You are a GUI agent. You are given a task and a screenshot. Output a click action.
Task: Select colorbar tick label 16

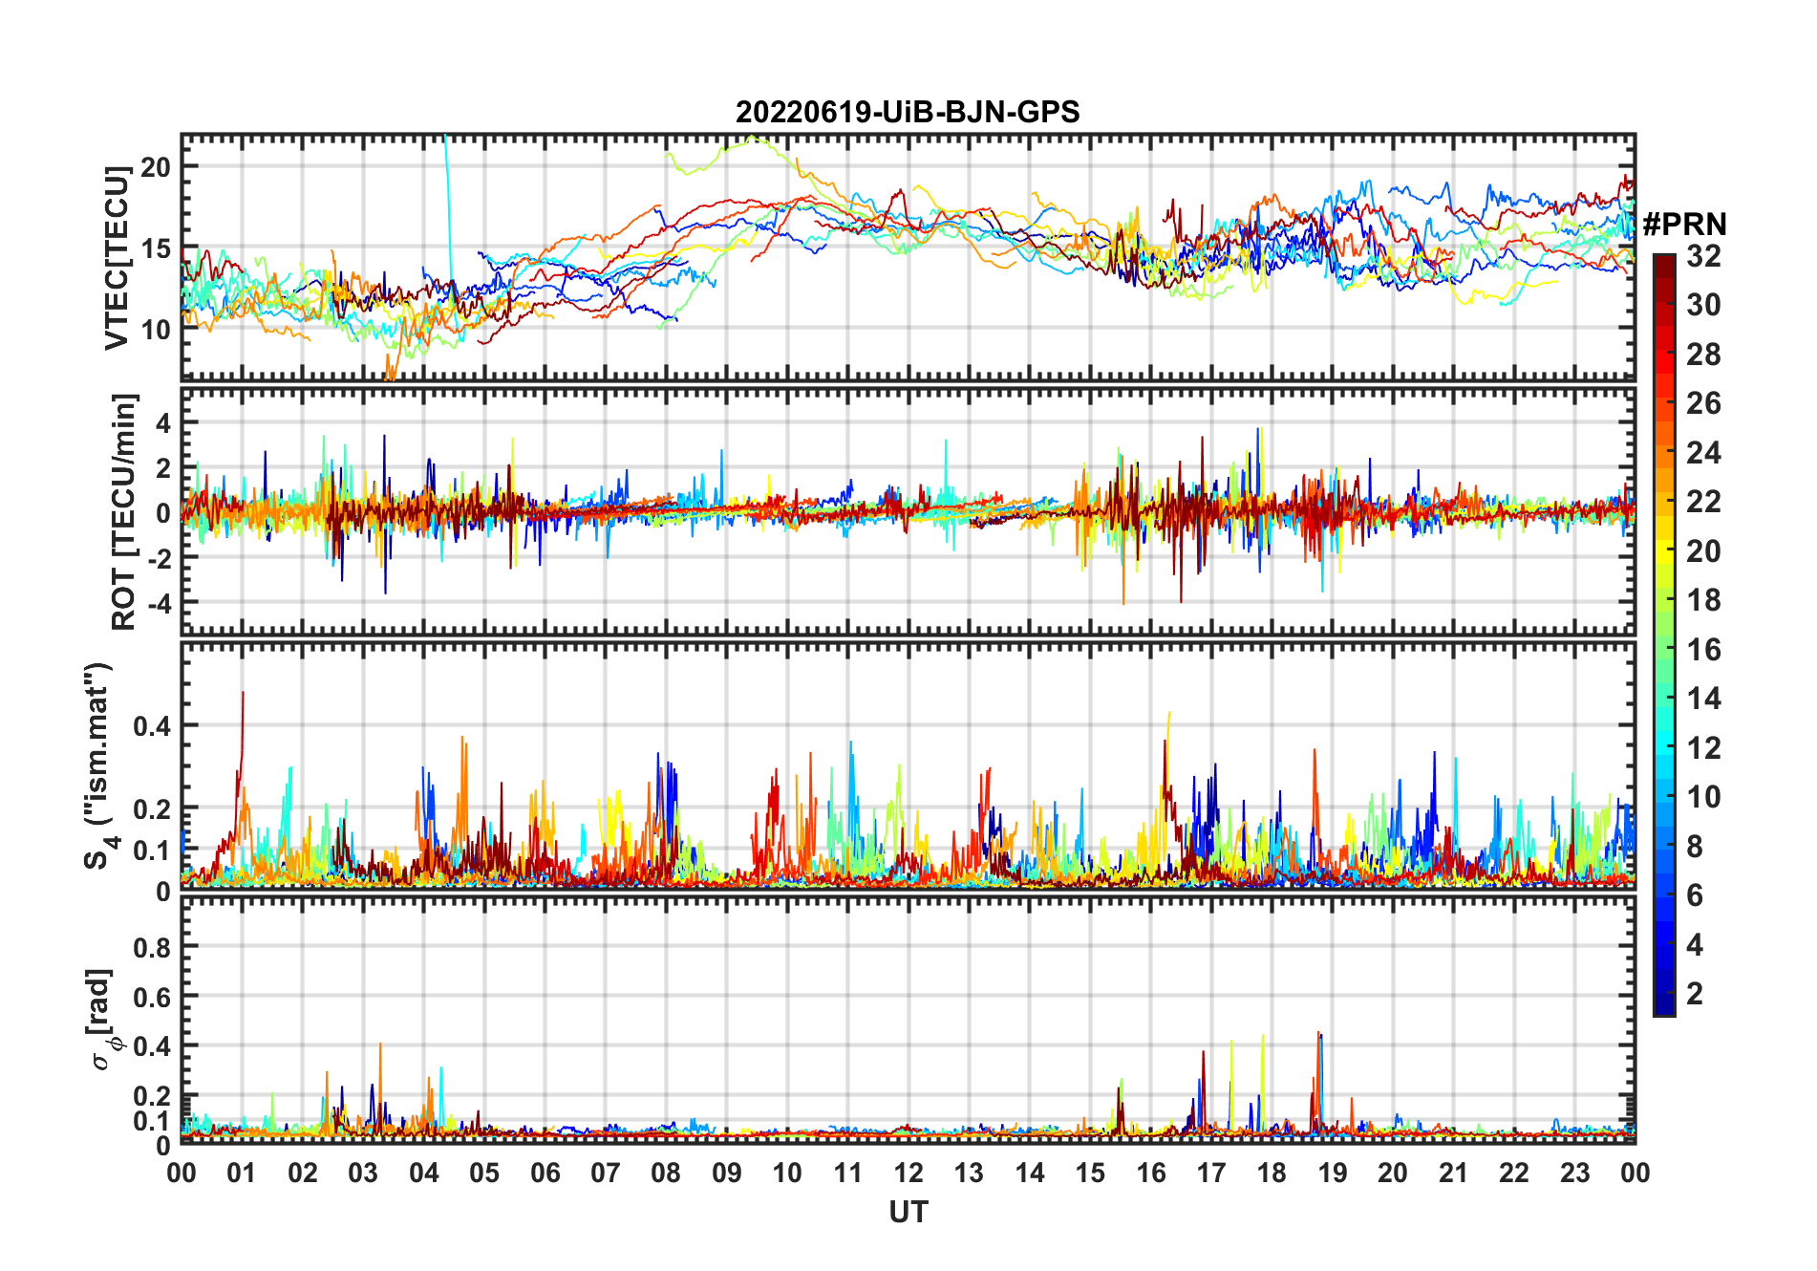tap(1703, 650)
